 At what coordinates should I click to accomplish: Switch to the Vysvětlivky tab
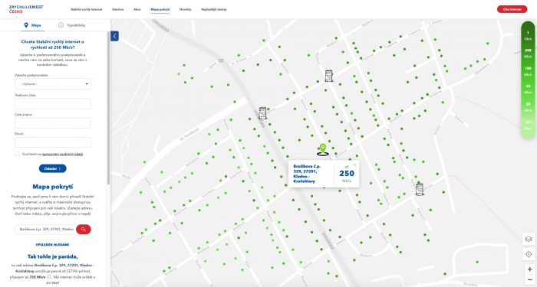point(72,25)
